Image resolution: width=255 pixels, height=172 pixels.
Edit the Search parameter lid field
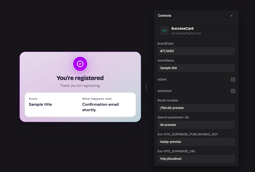point(196,125)
